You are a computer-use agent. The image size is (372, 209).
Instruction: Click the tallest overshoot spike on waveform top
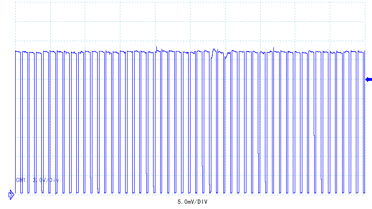pos(157,47)
